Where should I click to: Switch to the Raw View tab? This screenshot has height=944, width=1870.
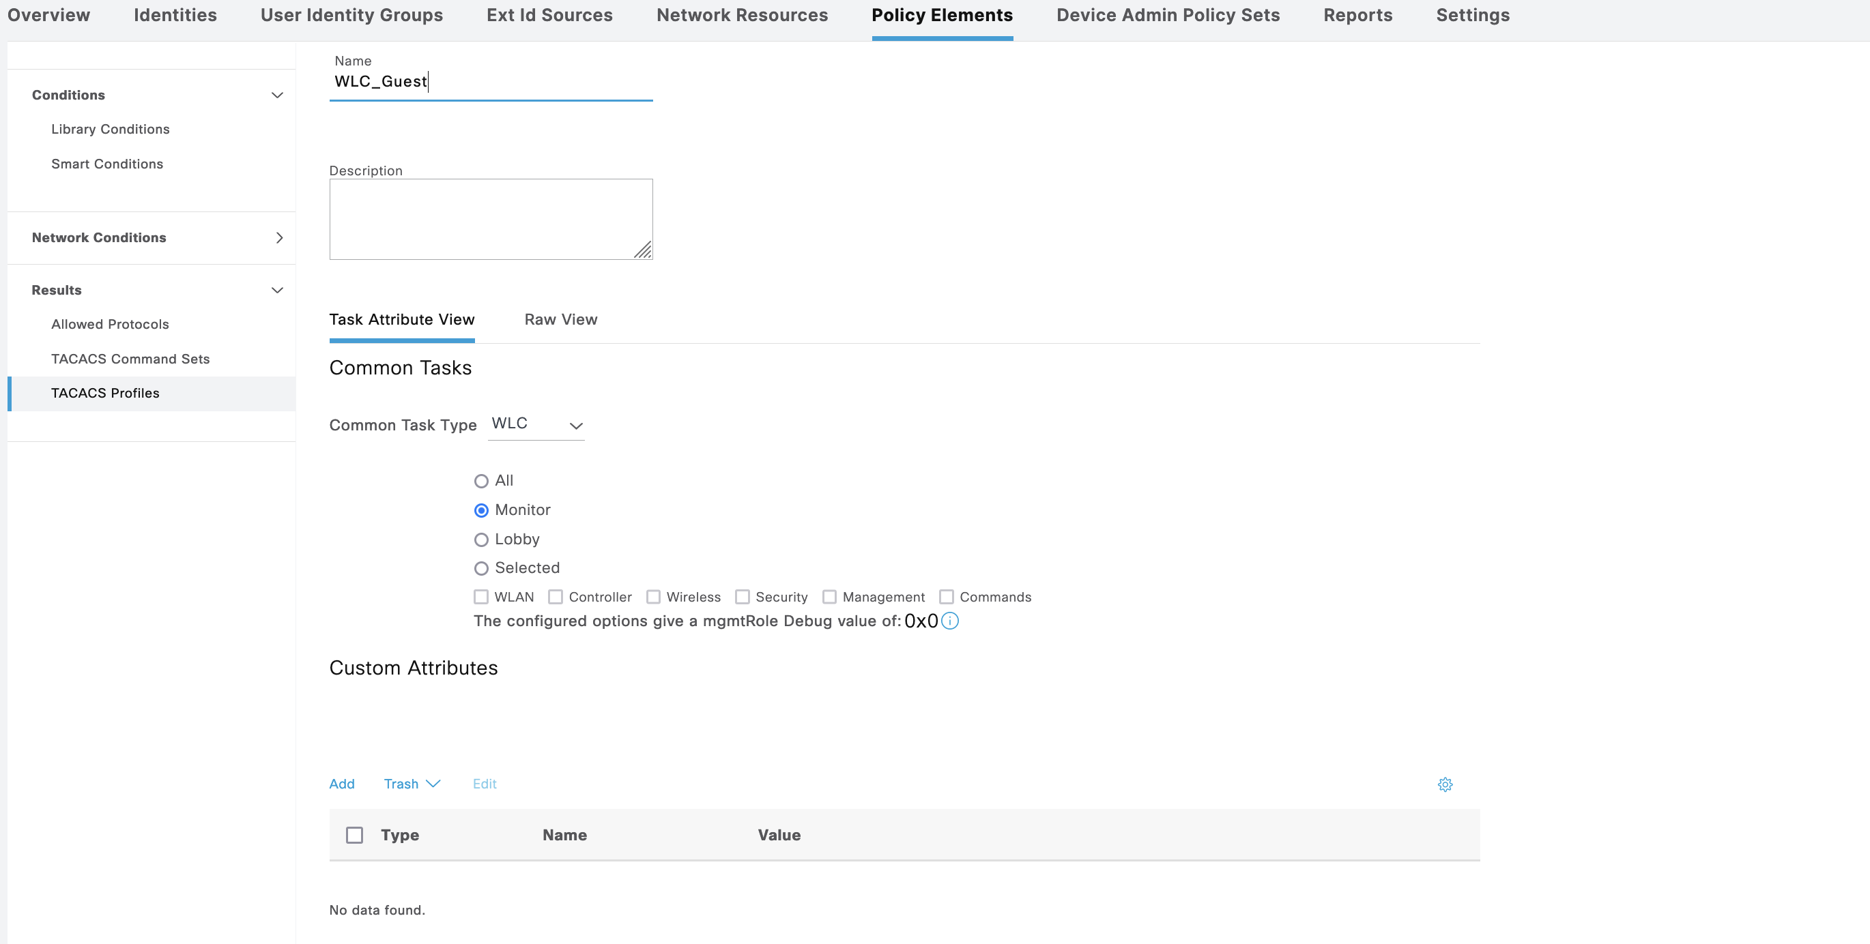pos(560,320)
